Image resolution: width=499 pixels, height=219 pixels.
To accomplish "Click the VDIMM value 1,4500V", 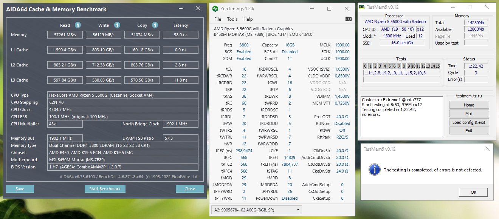I will tap(342, 96).
